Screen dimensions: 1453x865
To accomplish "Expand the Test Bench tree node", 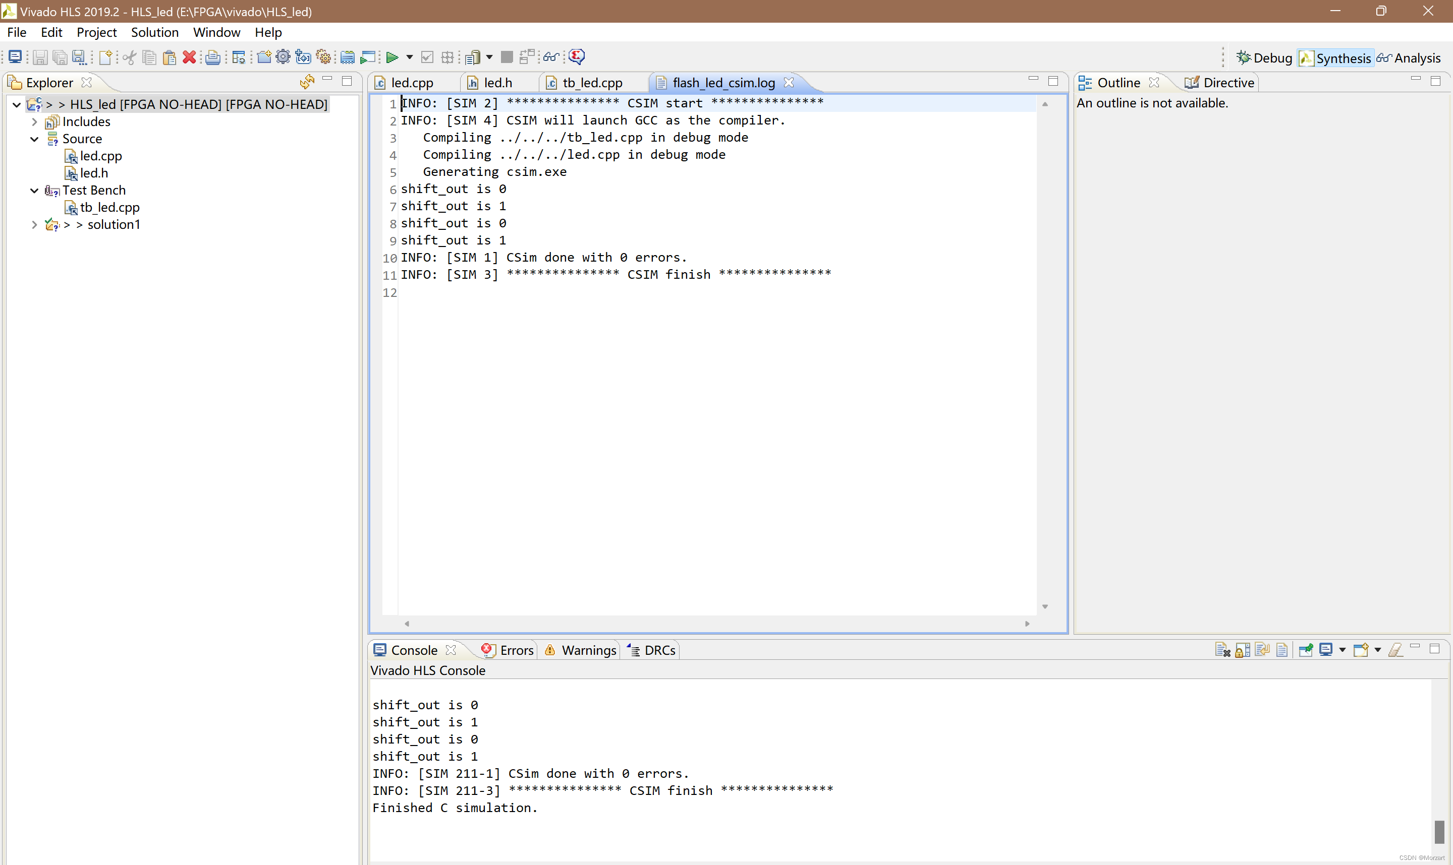I will click(x=35, y=190).
